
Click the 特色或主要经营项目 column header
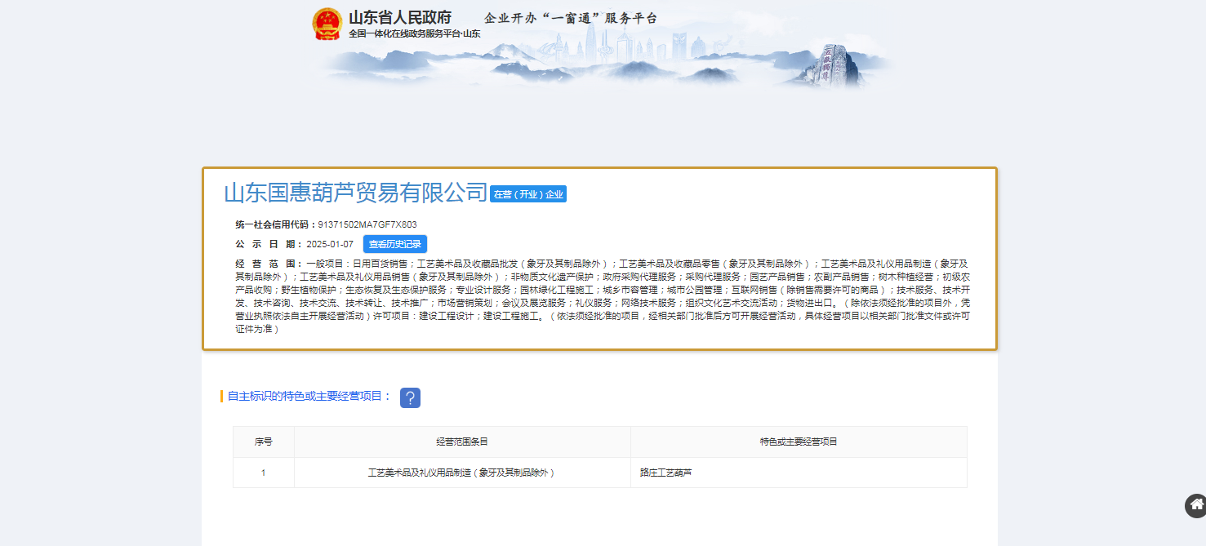click(799, 442)
